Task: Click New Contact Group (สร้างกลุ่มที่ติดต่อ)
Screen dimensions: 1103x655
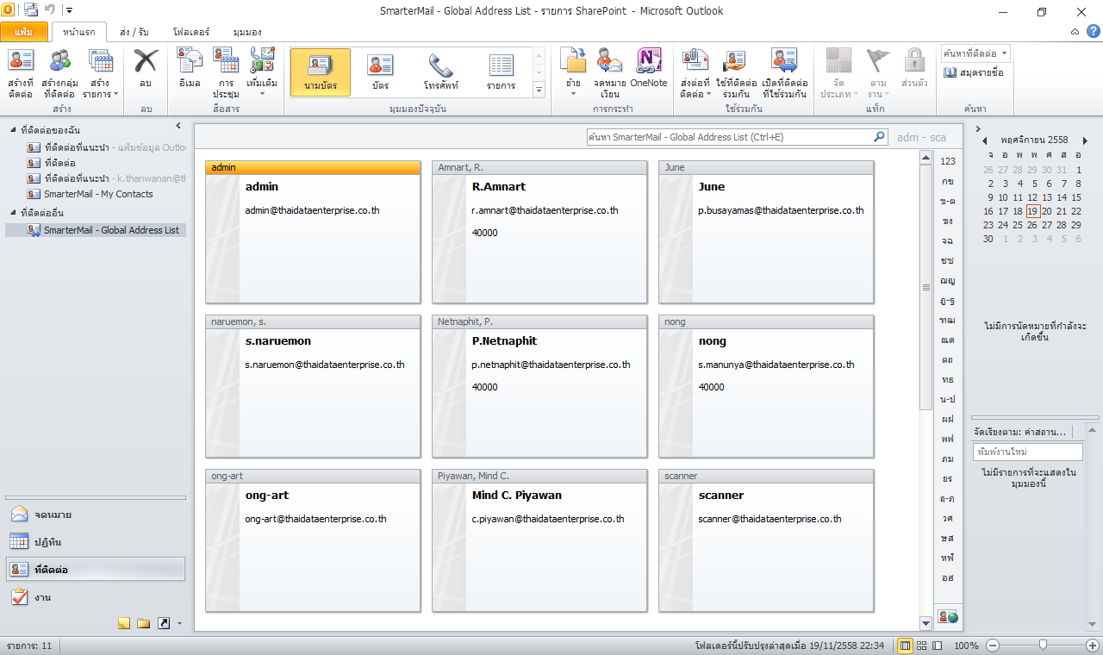Action: (x=59, y=72)
